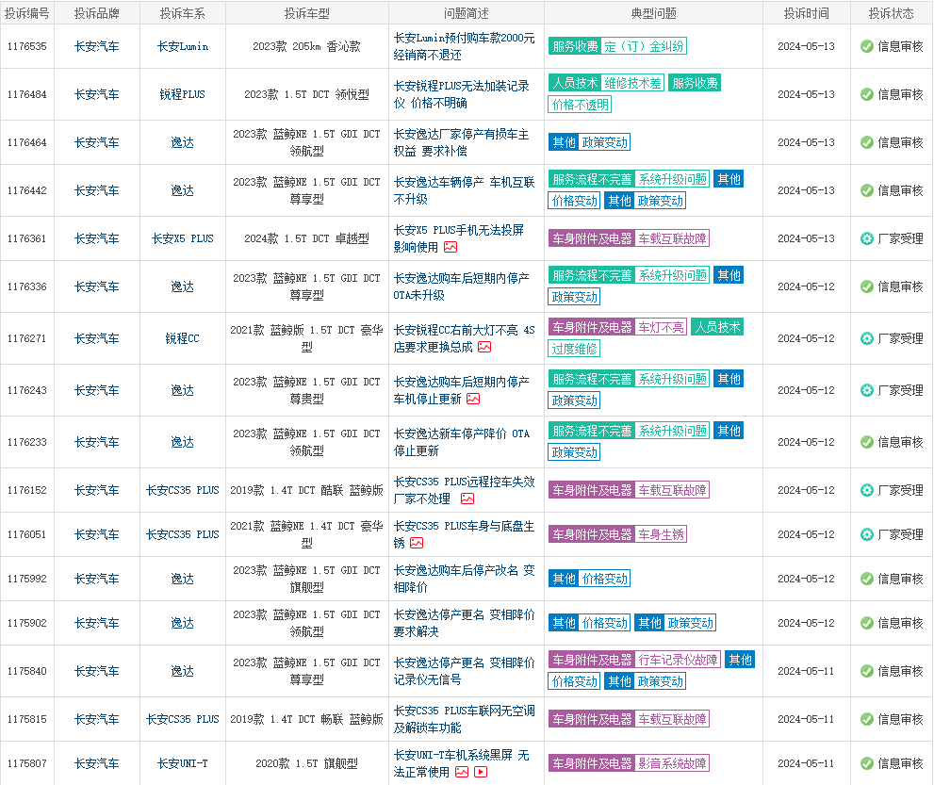Viewport: 934px width, 785px height.
Task: Select complaint number 1176535 cell
Action: [x=26, y=46]
